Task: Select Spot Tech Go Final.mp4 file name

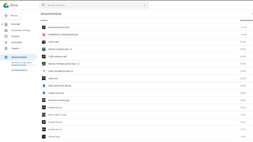Action: click(x=59, y=100)
